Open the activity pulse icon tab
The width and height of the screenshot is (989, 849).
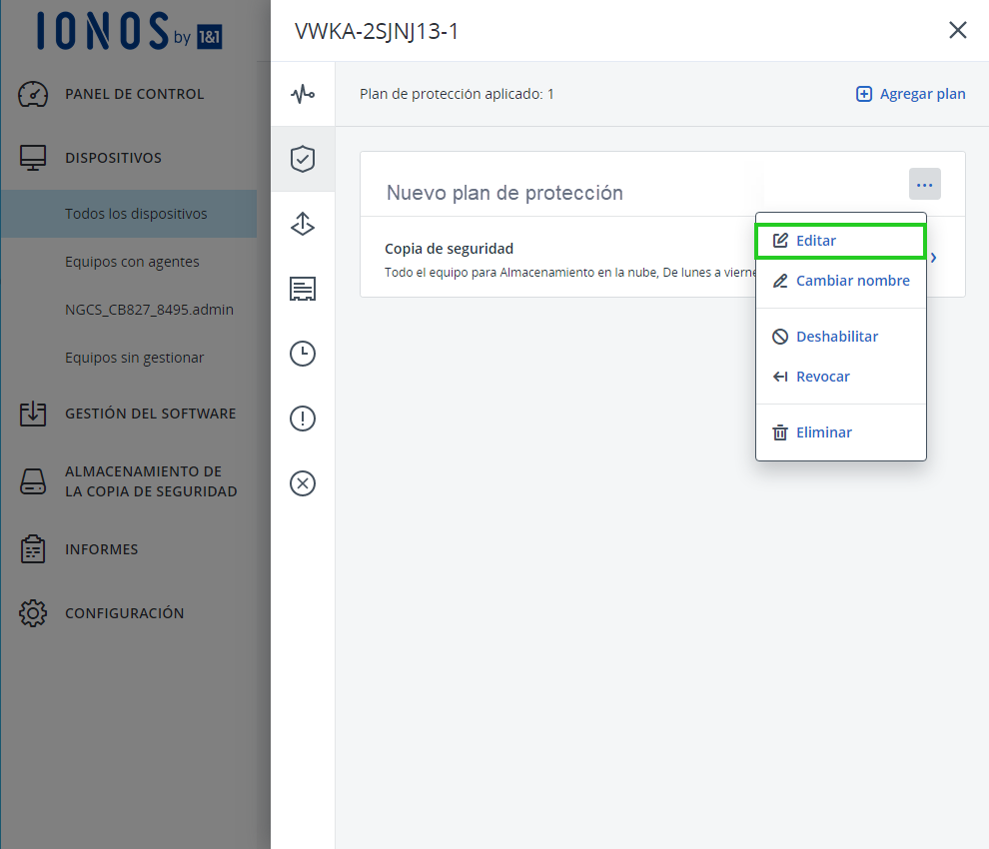point(303,94)
